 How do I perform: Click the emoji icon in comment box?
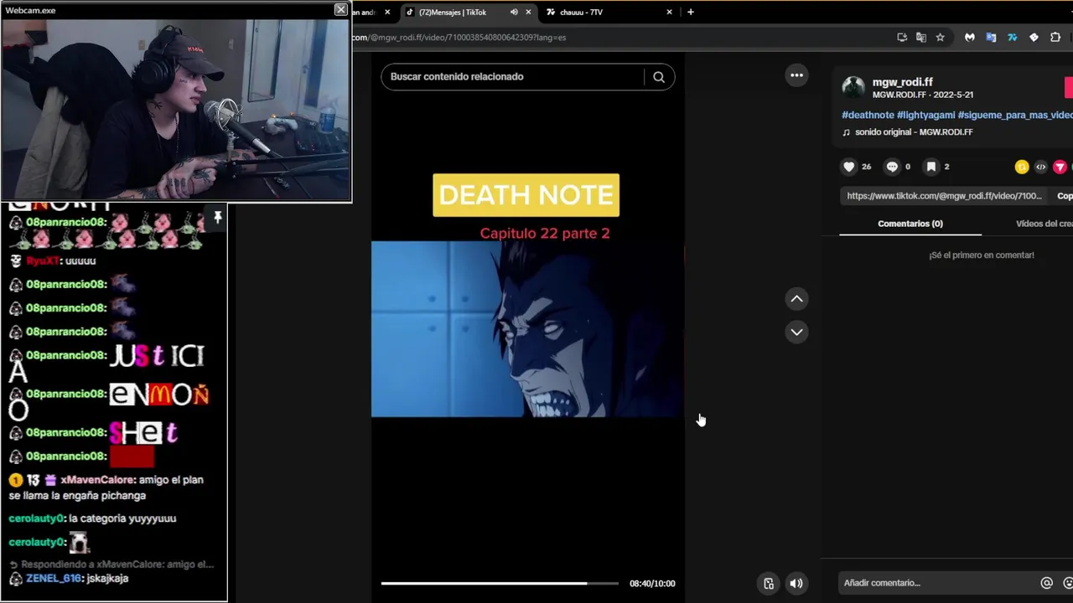[1067, 583]
